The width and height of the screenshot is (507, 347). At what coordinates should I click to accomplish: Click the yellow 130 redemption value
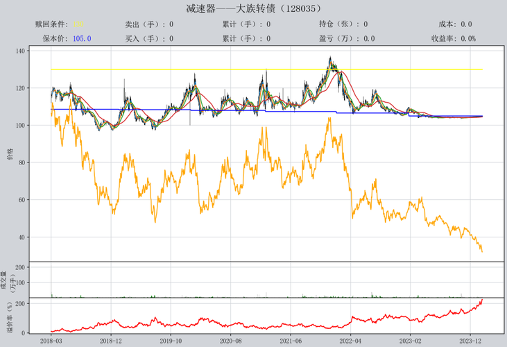[x=78, y=24]
